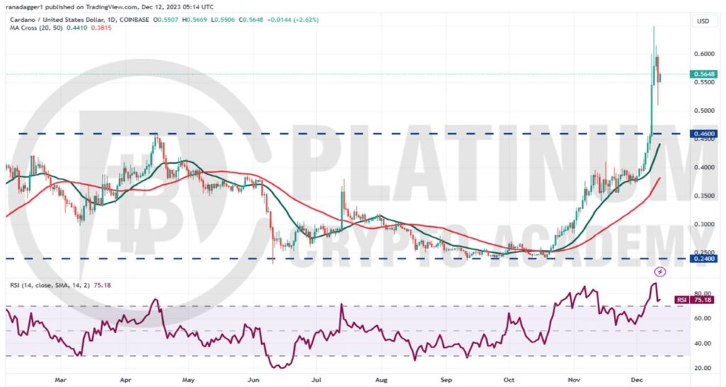This screenshot has height=387, width=726.
Task: Click the 20.00 RSI axis label
Action: (704, 369)
